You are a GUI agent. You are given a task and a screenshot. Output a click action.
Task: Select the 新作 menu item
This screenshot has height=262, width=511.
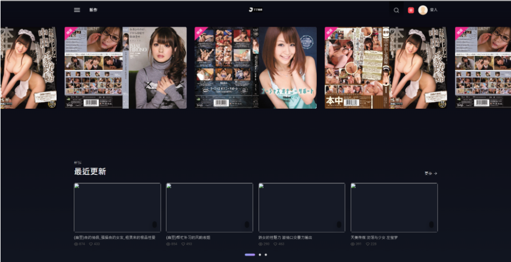tap(93, 10)
